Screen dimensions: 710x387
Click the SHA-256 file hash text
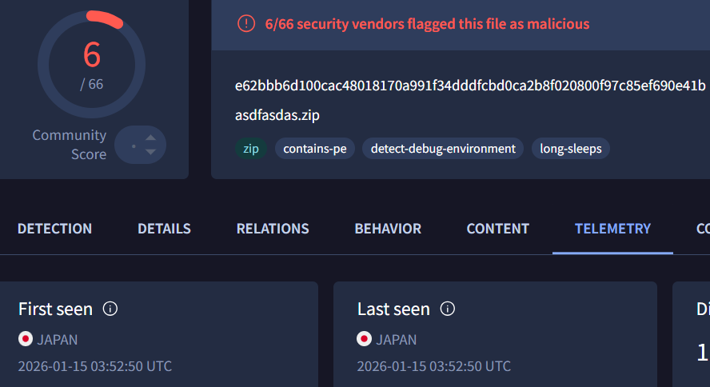click(470, 86)
